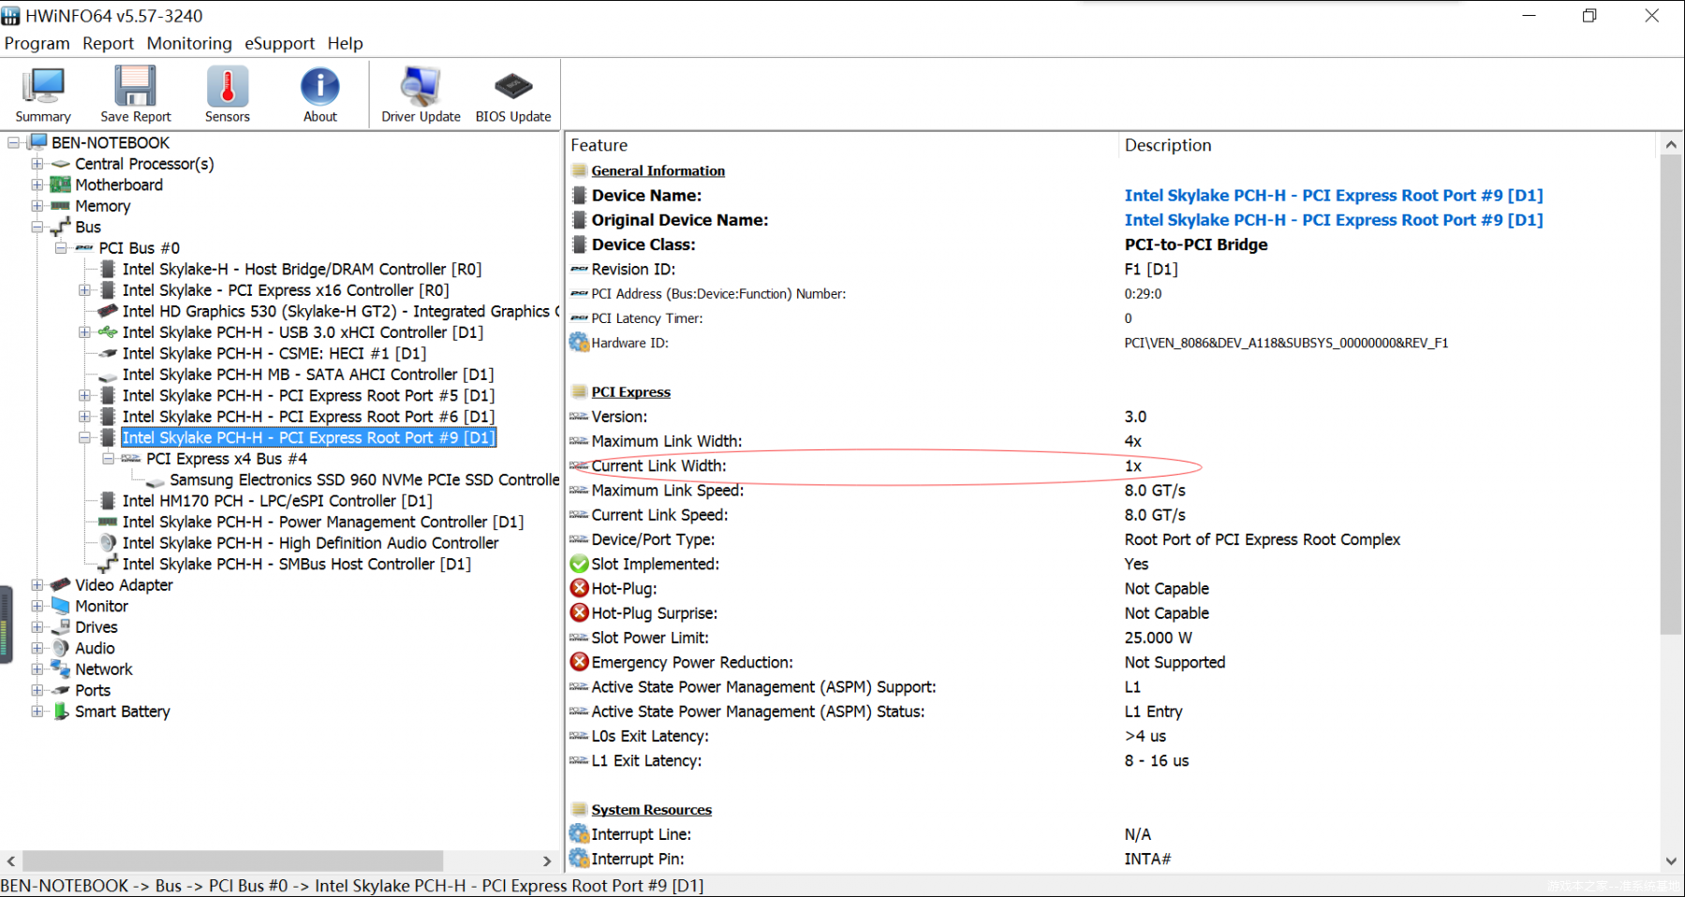
Task: Click the USB 3.0 xHCI Controller icon
Action: click(108, 332)
